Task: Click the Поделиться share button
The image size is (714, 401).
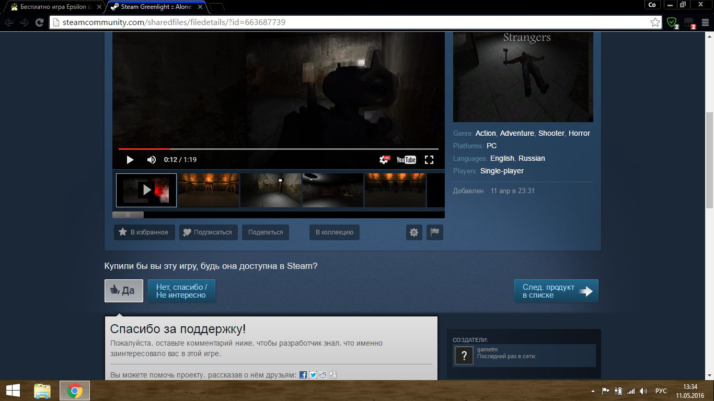Action: [266, 232]
